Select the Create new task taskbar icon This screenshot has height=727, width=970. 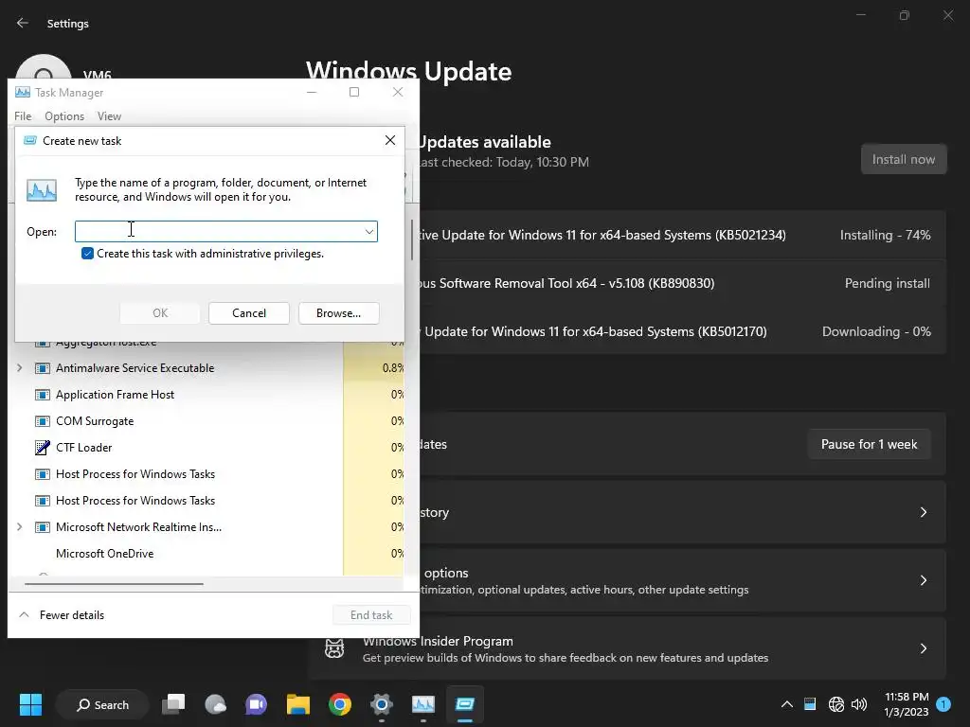(x=464, y=704)
